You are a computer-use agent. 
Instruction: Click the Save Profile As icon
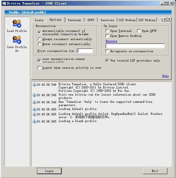coord(17,40)
